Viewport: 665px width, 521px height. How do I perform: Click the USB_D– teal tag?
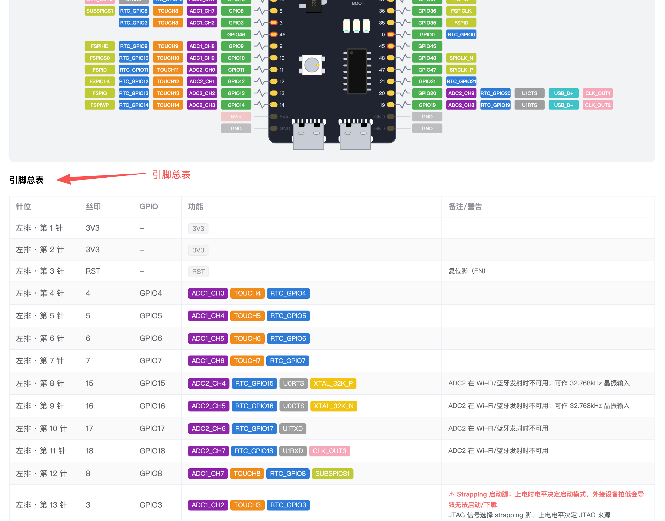pyautogui.click(x=564, y=105)
